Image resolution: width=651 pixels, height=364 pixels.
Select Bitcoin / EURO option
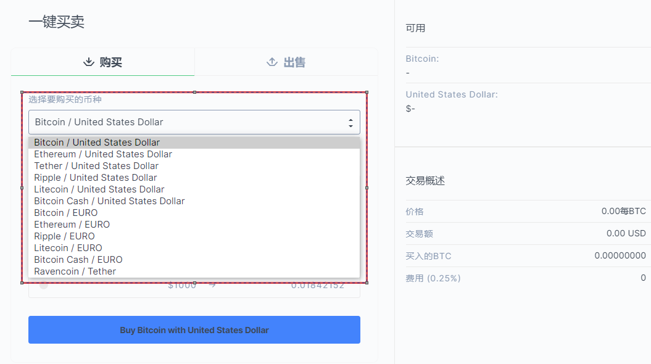pyautogui.click(x=194, y=213)
